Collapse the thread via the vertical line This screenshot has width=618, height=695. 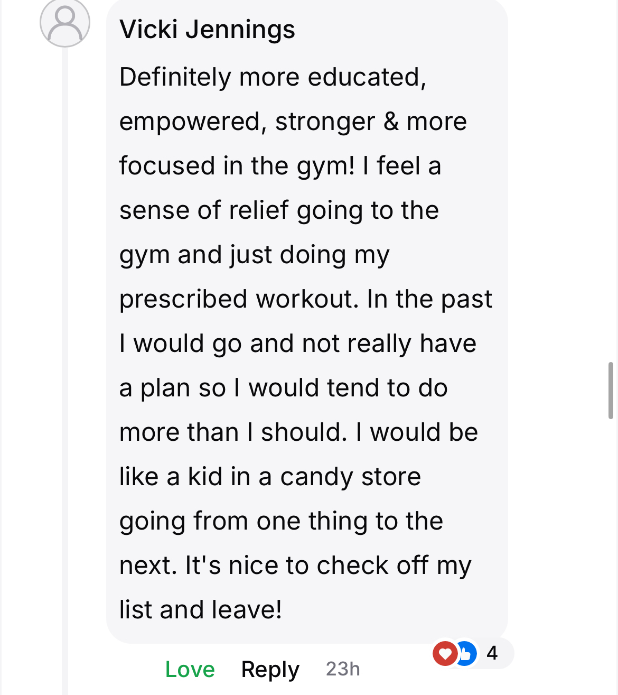click(x=65, y=370)
